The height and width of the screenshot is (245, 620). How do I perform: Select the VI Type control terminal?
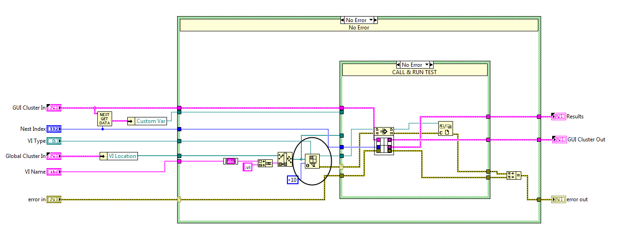(54, 141)
